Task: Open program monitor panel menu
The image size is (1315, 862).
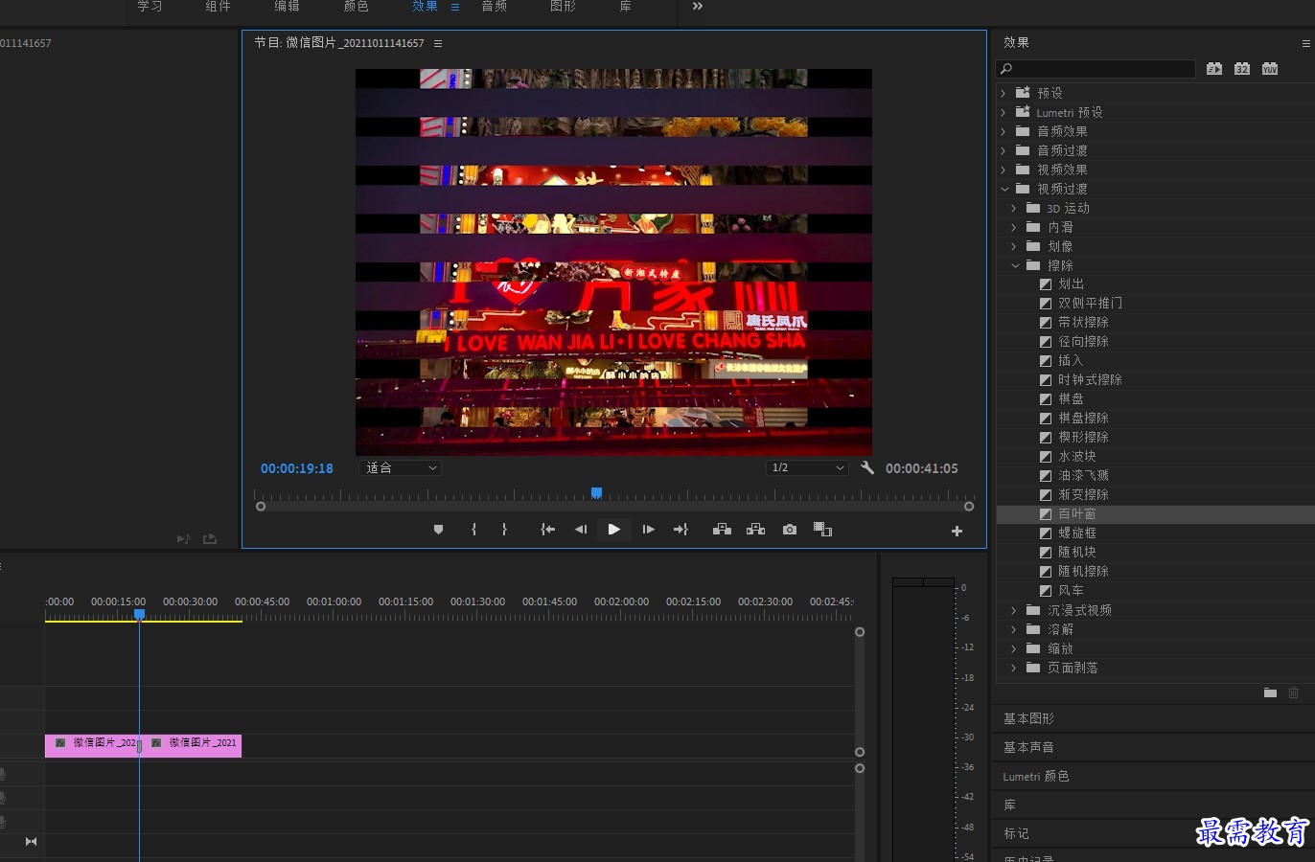Action: [438, 43]
